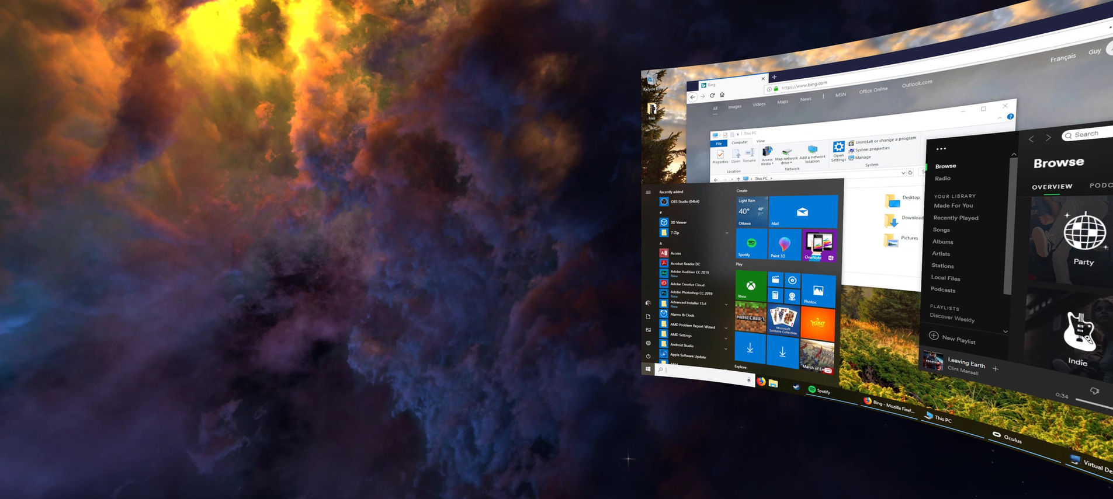Screen dimensions: 1113x499
Task: Click the Windows taskbar search box
Action: pyautogui.click(x=704, y=374)
